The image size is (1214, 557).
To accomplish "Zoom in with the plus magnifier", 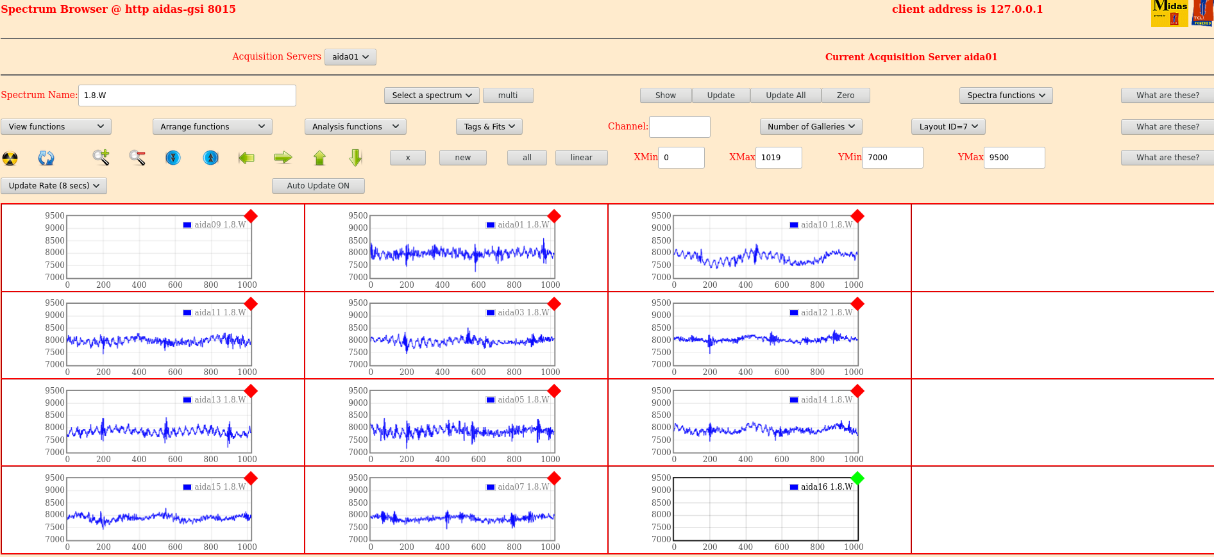I will (x=101, y=158).
